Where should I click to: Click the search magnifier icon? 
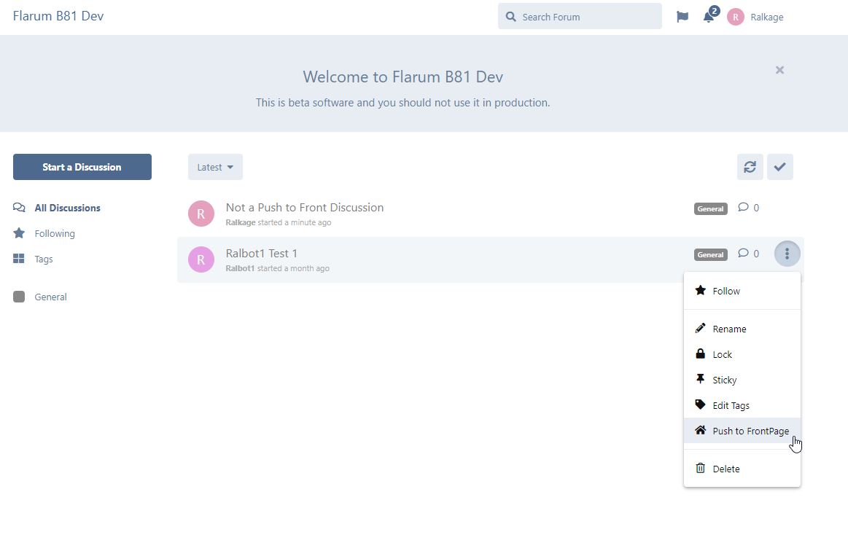(510, 17)
